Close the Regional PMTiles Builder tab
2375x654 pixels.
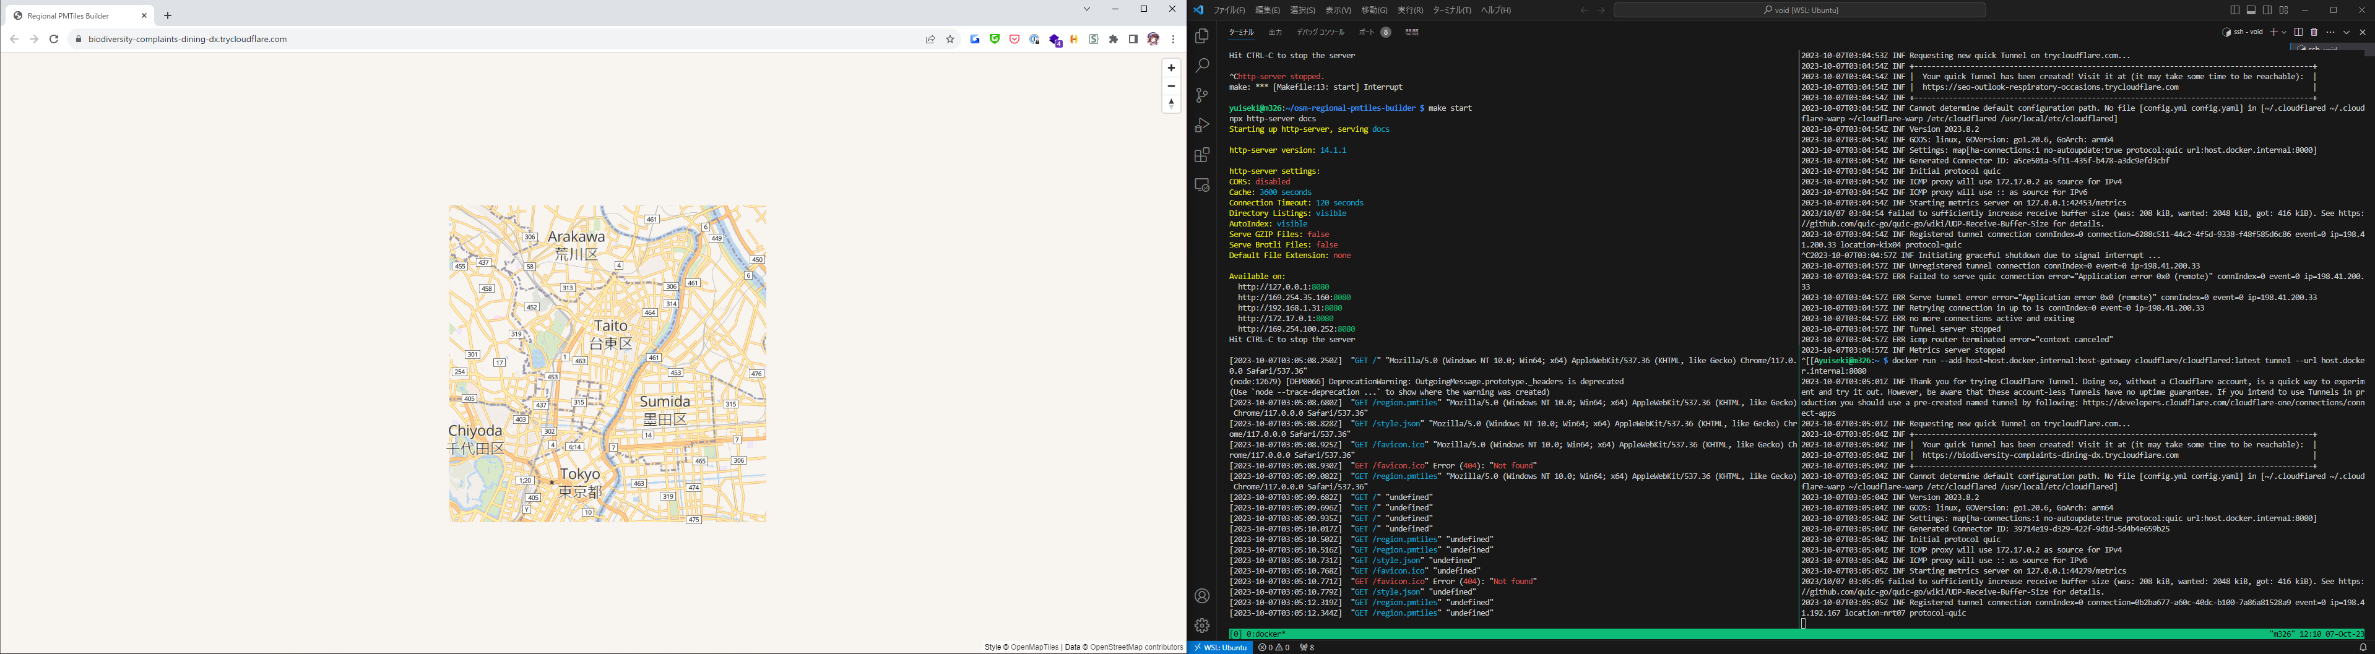coord(144,15)
